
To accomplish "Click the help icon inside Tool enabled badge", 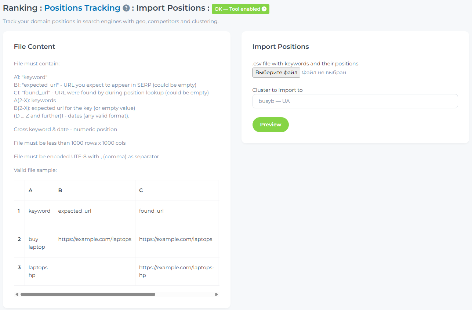I will click(264, 9).
